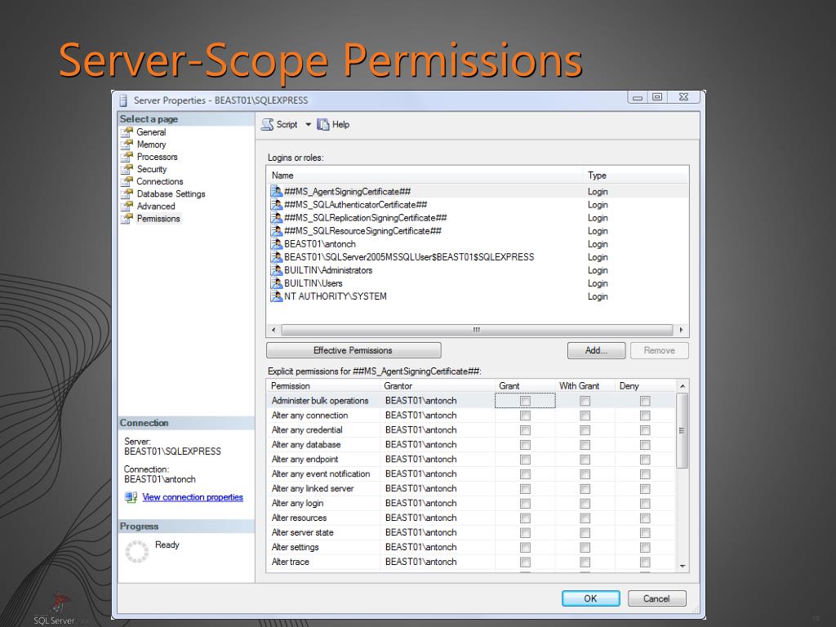Click the Server Properties title bar icon
This screenshot has height=627, width=836.
[123, 100]
